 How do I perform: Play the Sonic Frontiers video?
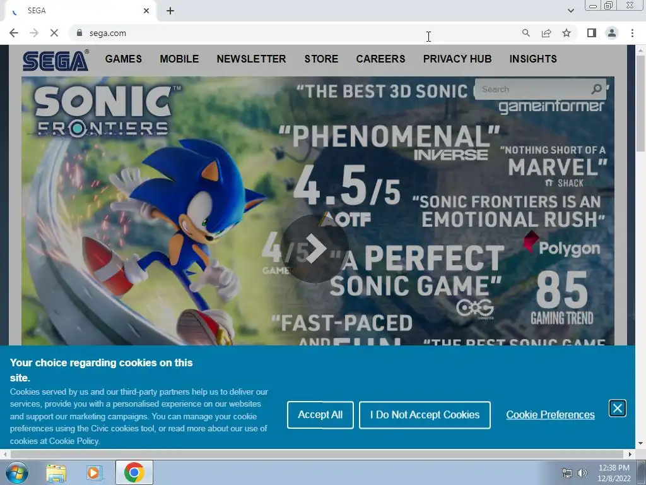coord(315,249)
